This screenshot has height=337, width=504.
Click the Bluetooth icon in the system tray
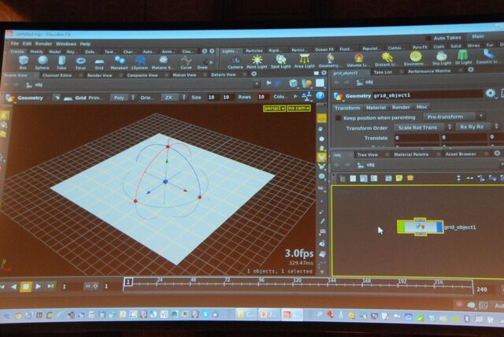point(467,319)
